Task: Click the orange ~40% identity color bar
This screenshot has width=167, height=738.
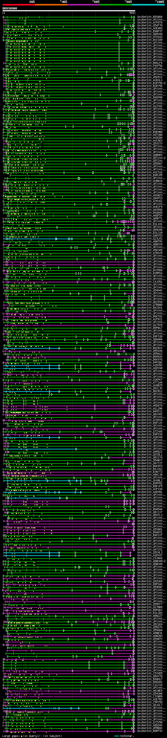Action: 51,5
